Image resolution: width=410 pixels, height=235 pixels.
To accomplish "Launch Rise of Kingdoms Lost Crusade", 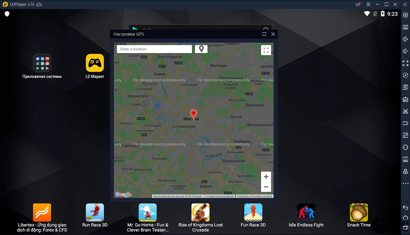I will coord(200,218).
